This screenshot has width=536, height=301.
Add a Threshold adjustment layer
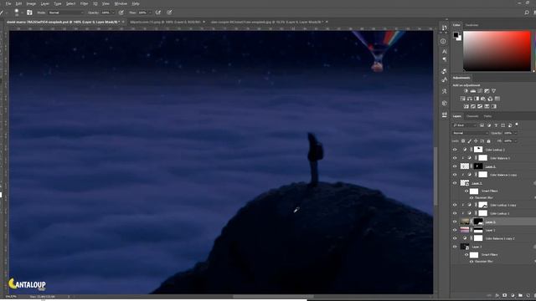[480, 106]
